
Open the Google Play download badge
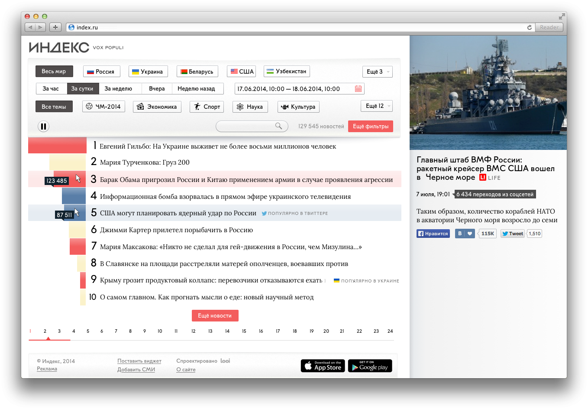click(x=370, y=366)
